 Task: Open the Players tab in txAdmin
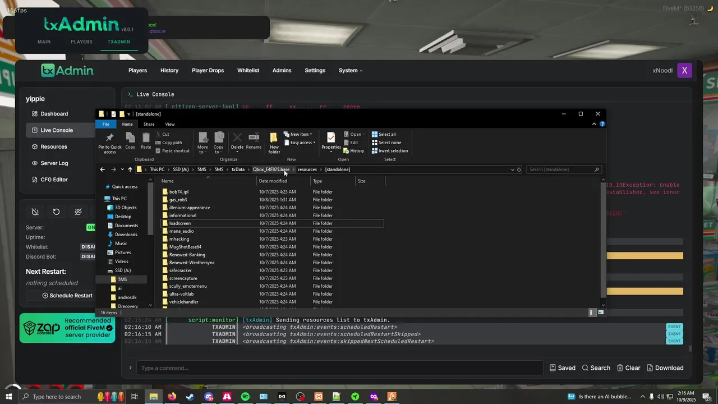(x=137, y=71)
